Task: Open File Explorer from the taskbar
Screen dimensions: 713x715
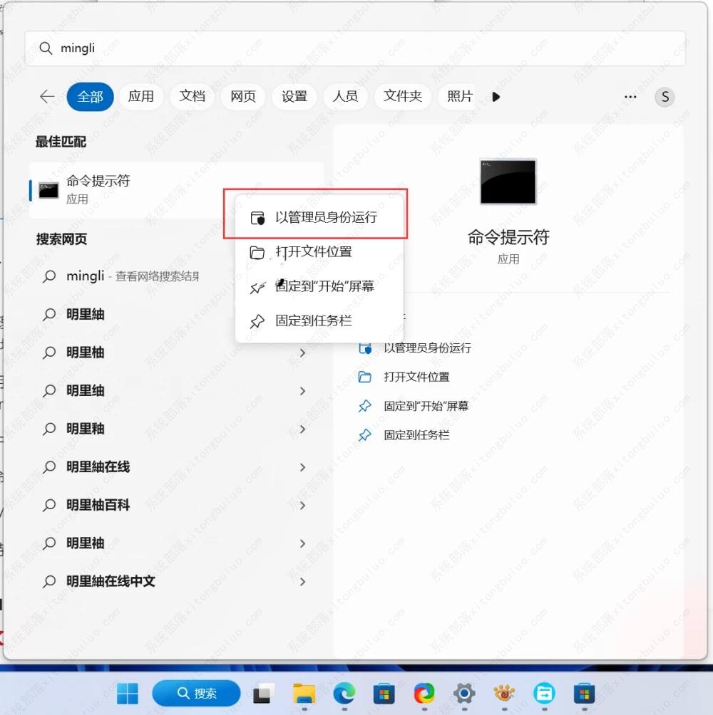Action: click(304, 692)
